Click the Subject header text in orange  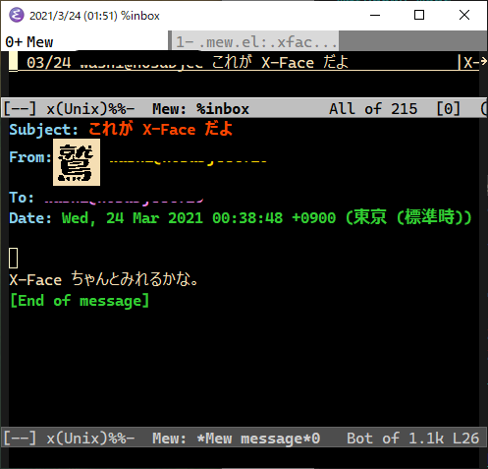[x=160, y=129]
